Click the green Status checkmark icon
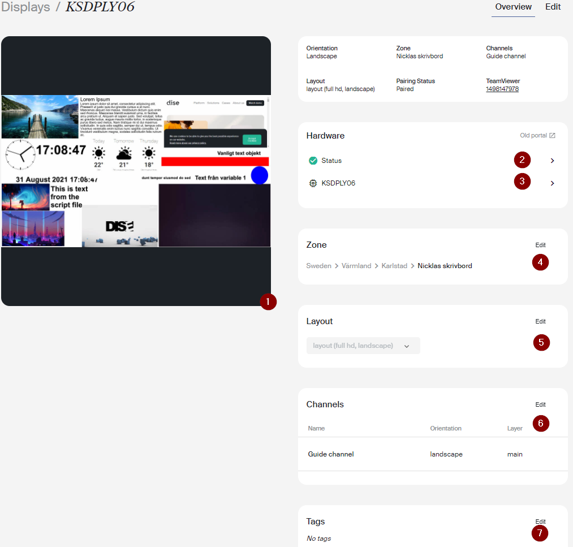Viewport: 573px width, 547px height. pyautogui.click(x=313, y=161)
